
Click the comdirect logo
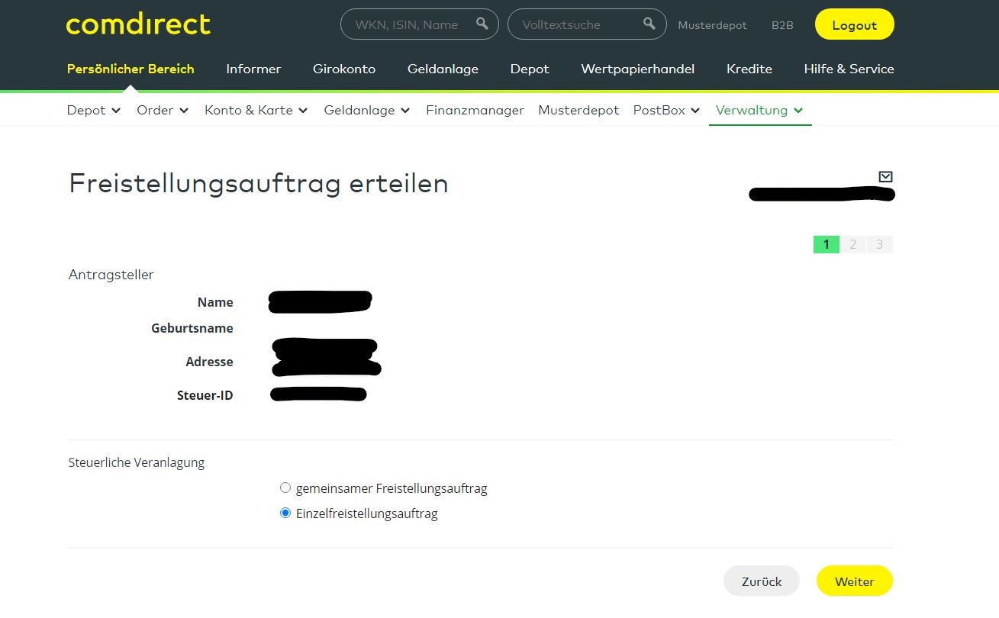coord(138,24)
